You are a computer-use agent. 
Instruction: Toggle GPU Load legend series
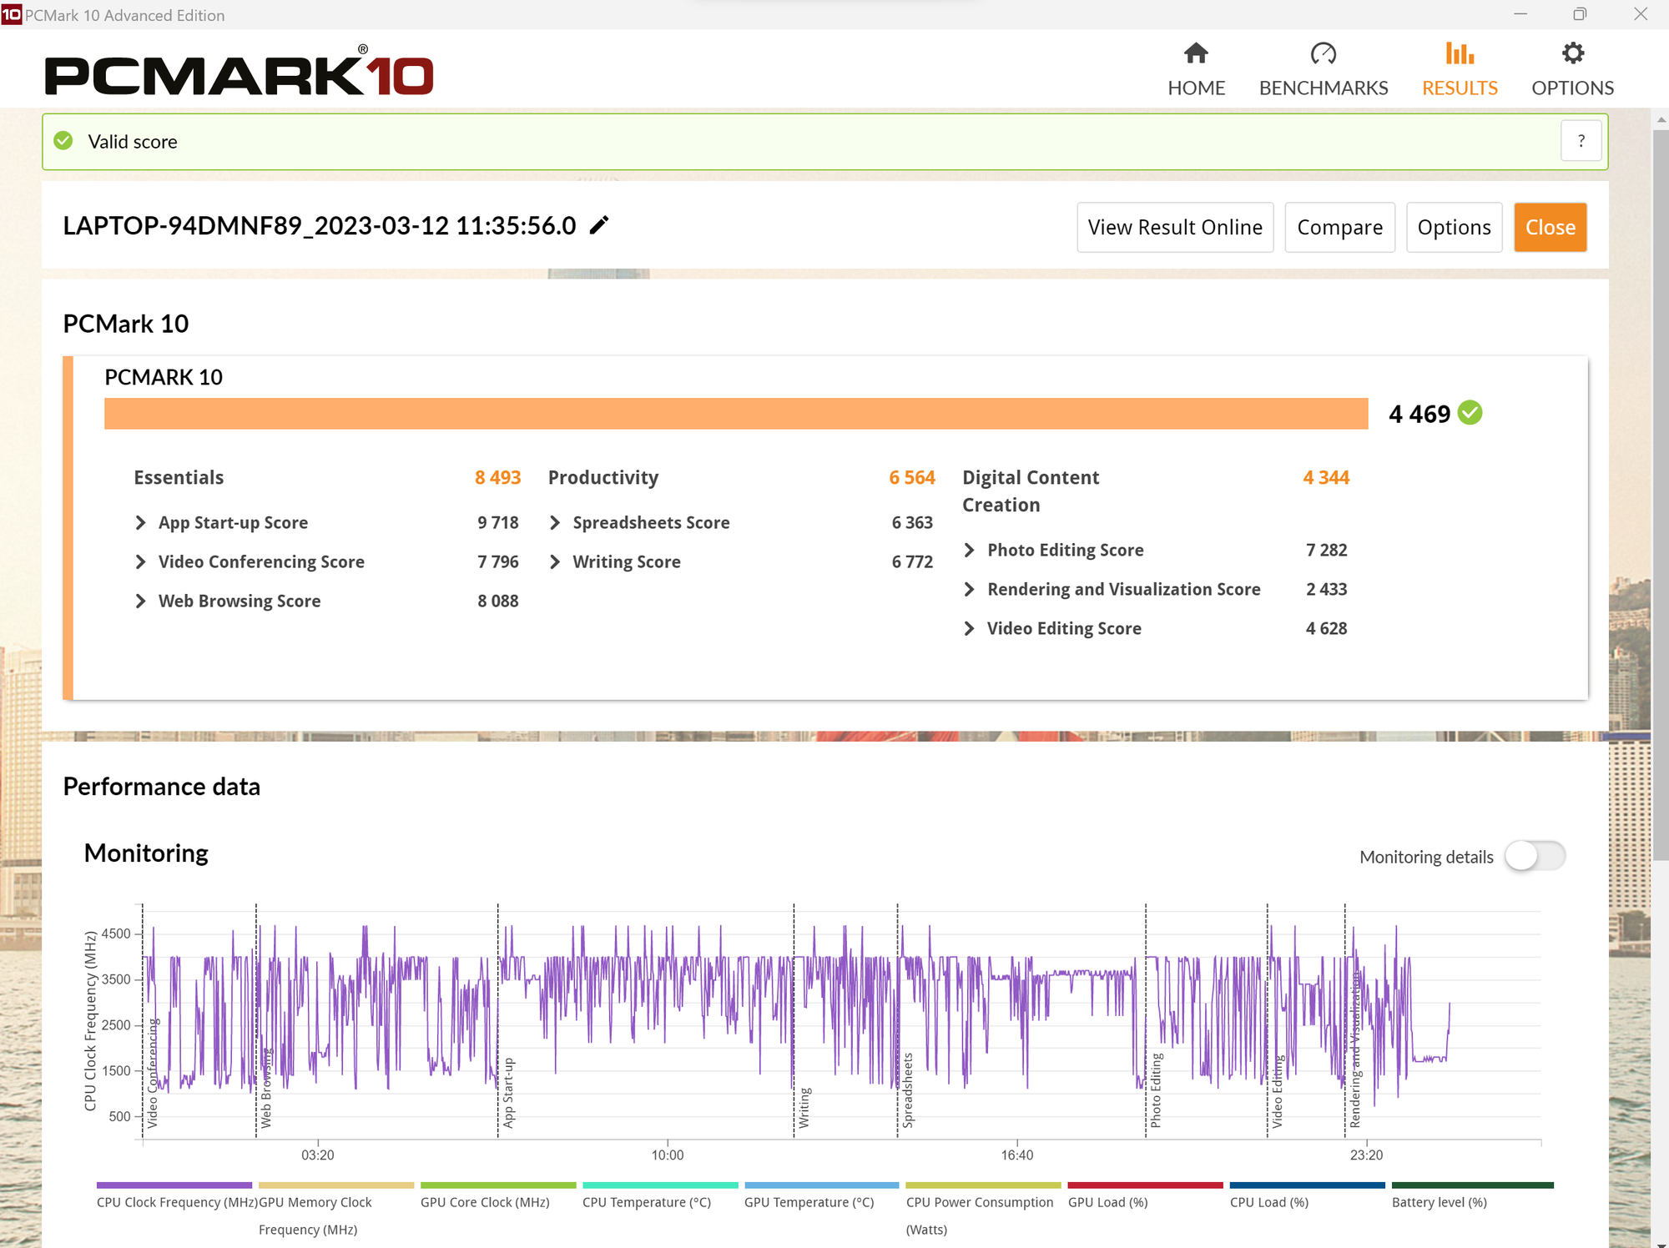point(1145,1196)
